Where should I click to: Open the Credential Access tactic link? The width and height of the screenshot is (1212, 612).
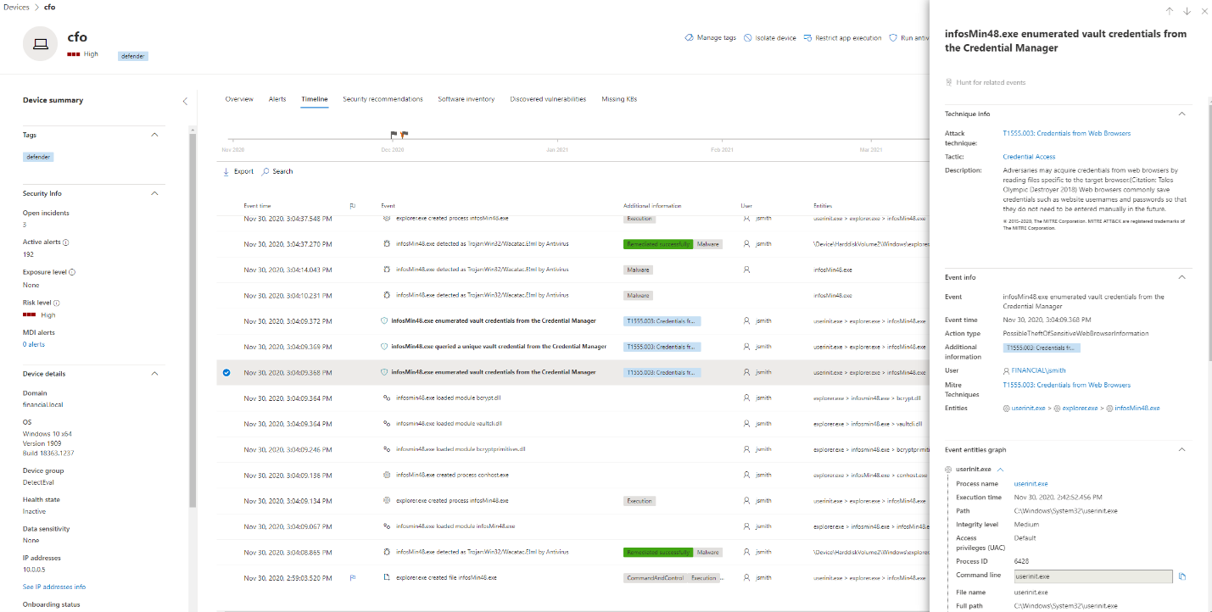[1029, 157]
